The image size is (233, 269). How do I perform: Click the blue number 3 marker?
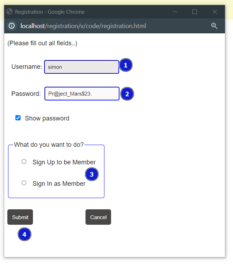91,174
